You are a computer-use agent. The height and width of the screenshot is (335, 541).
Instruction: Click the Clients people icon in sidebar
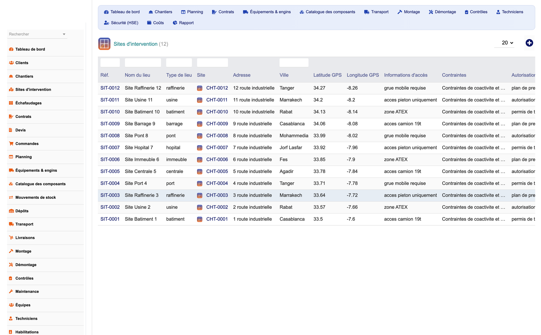(x=11, y=63)
